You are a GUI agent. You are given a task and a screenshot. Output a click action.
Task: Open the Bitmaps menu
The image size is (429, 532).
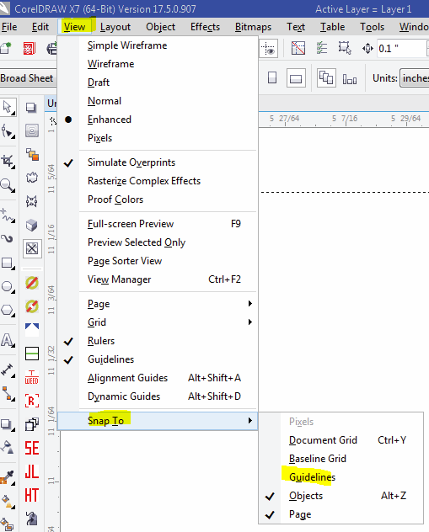(253, 27)
